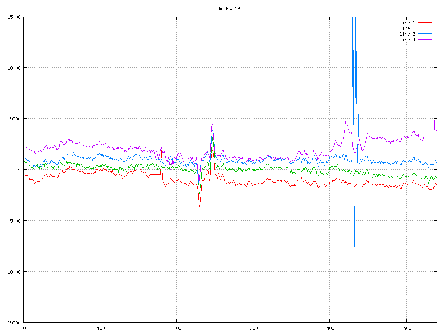
Task: Click the 500 x-axis tick label
Action: [x=406, y=328]
